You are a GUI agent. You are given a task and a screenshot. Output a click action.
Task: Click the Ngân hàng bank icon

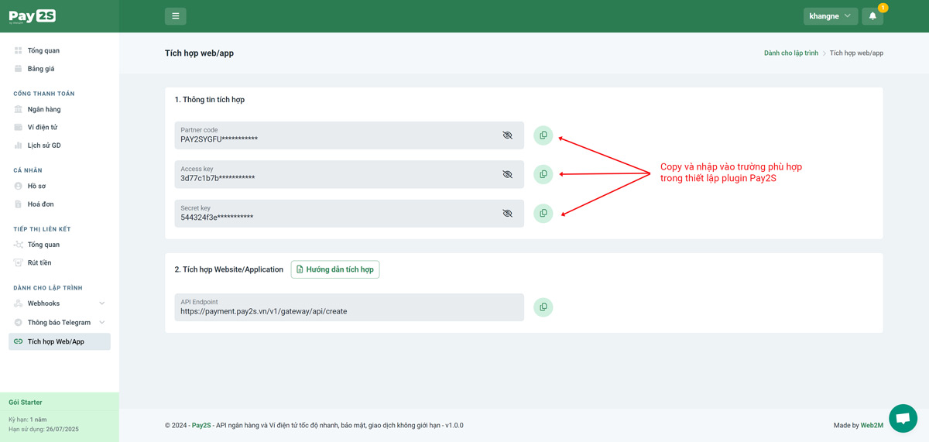pos(19,109)
